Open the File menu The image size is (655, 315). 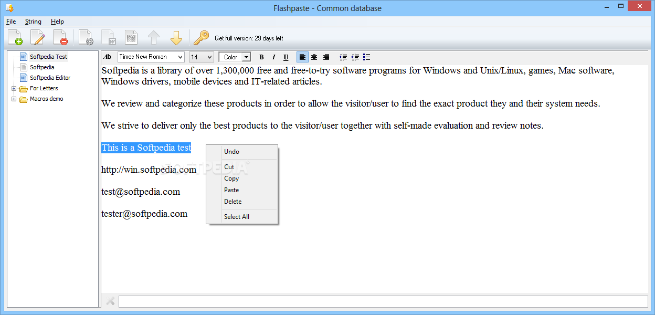[11, 22]
